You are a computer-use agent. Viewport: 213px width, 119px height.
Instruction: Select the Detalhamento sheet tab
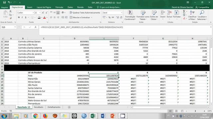tap(54, 107)
